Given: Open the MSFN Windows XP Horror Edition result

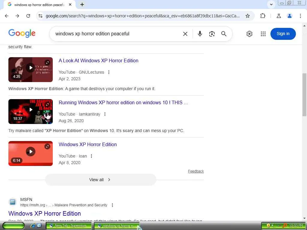Looking at the screenshot, I should point(45,213).
